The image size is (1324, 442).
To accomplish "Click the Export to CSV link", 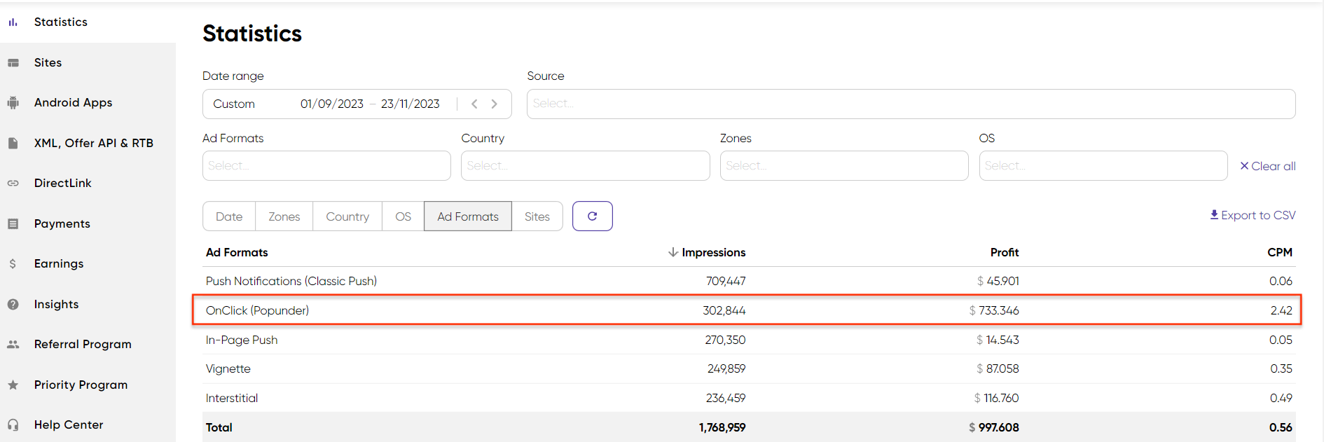I will click(x=1253, y=215).
